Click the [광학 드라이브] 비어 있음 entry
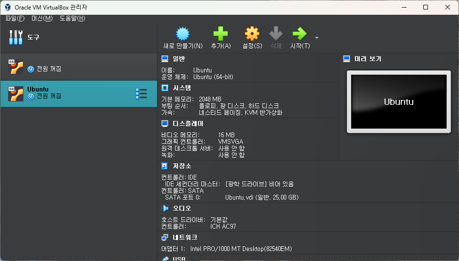 (260, 184)
